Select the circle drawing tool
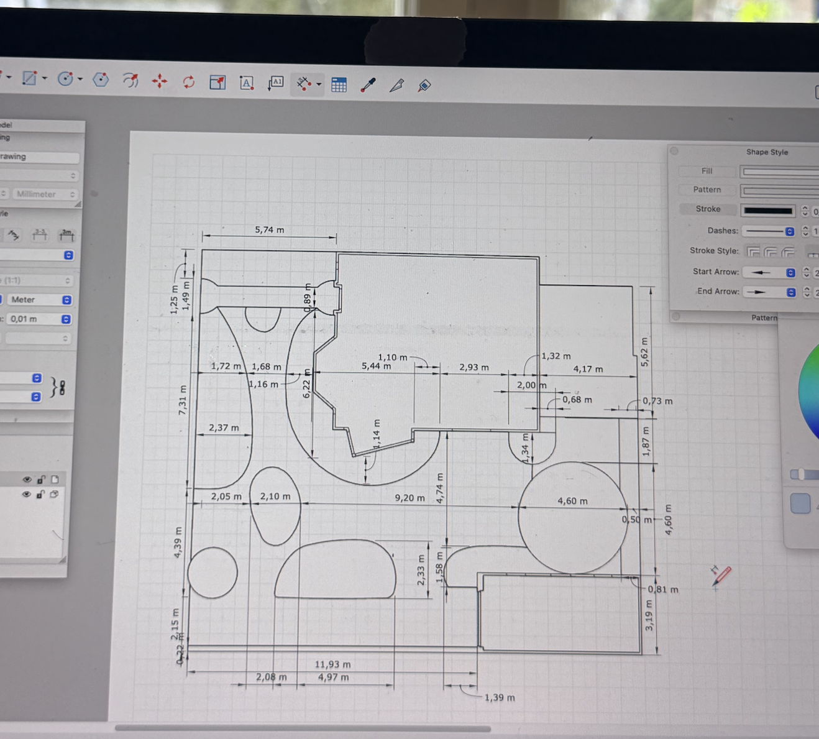 tap(65, 79)
